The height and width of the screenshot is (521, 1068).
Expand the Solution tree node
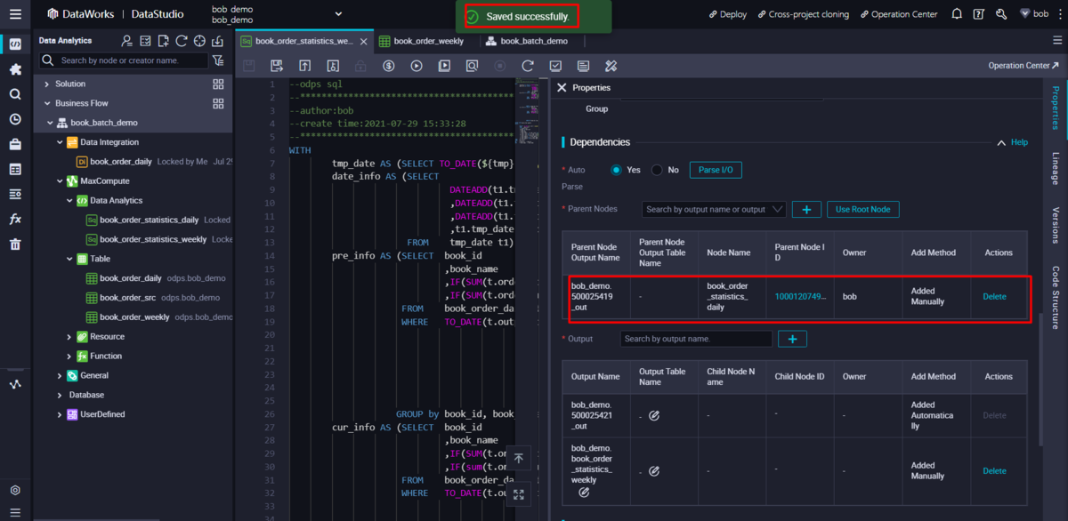47,84
